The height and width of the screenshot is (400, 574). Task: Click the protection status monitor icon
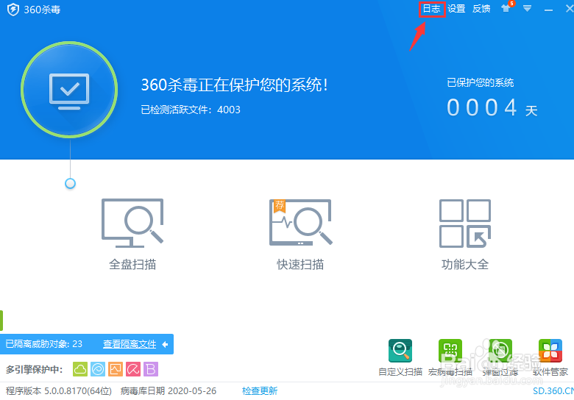coord(69,90)
